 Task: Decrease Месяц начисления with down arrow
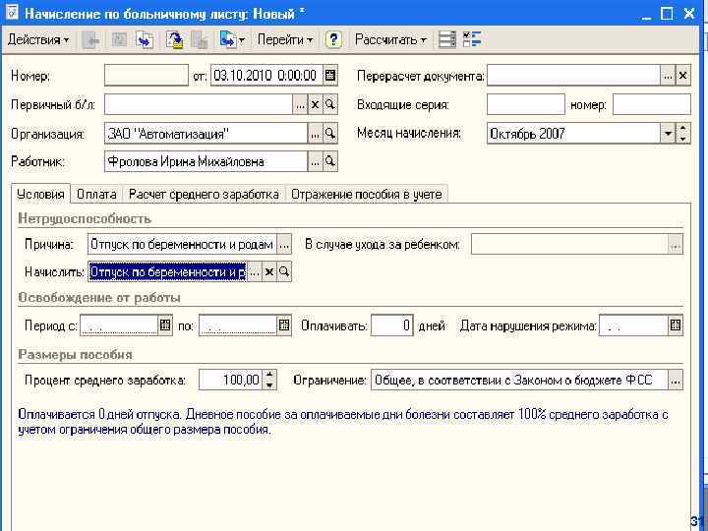coord(682,139)
